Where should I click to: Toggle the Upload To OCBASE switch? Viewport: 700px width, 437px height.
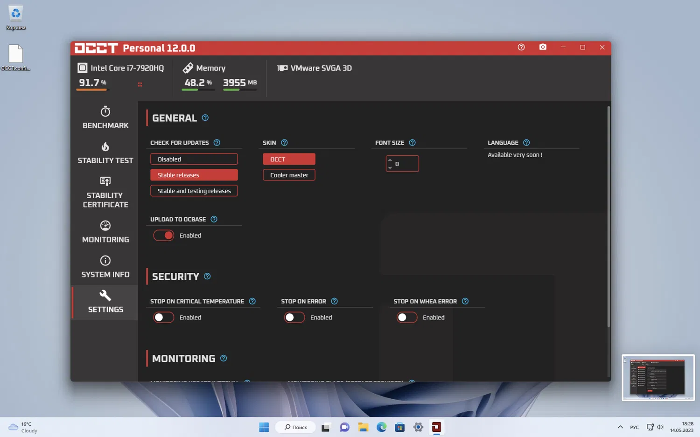coord(164,236)
